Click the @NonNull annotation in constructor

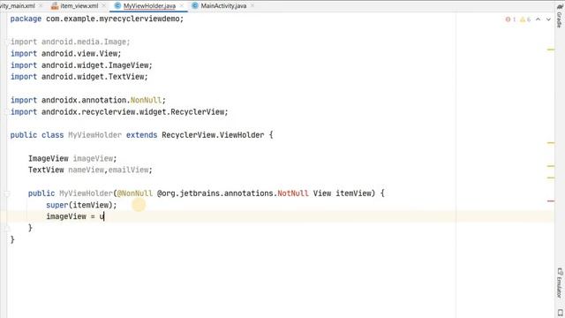click(x=135, y=193)
